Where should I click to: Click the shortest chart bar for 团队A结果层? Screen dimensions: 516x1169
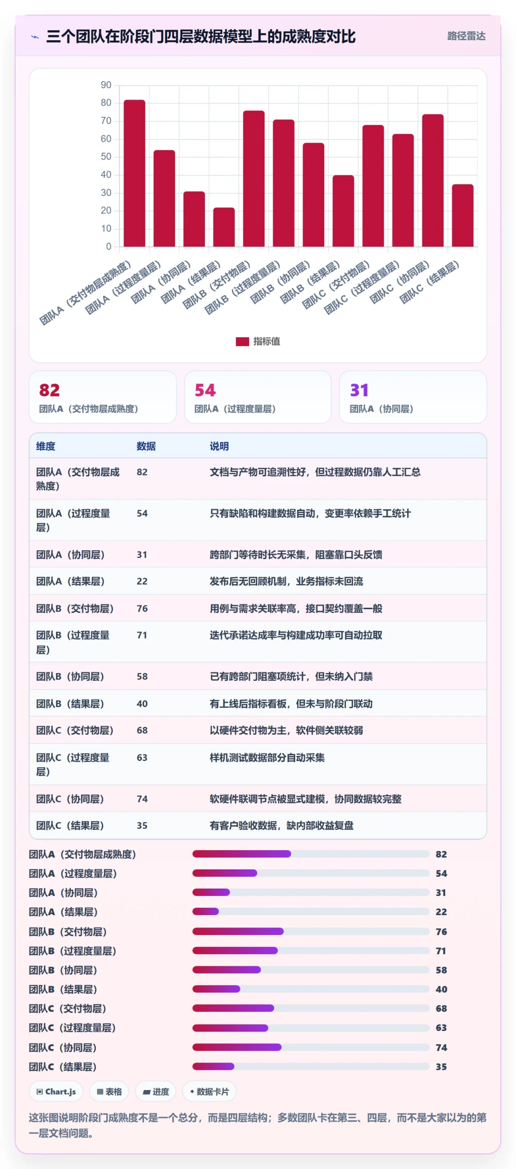224,227
